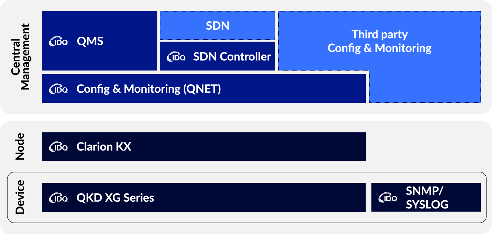492x234 pixels.
Task: Click IDQ logo in Config & Monitoring bar
Action: [x=58, y=89]
